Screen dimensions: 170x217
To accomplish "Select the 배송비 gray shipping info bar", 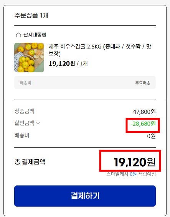I will pyautogui.click(x=85, y=83).
